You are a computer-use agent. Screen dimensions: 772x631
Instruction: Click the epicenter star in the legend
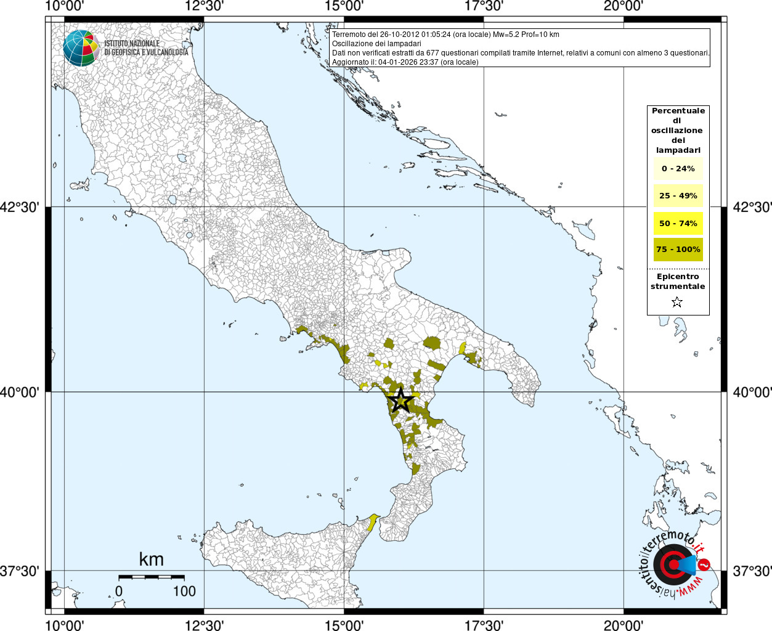677,302
